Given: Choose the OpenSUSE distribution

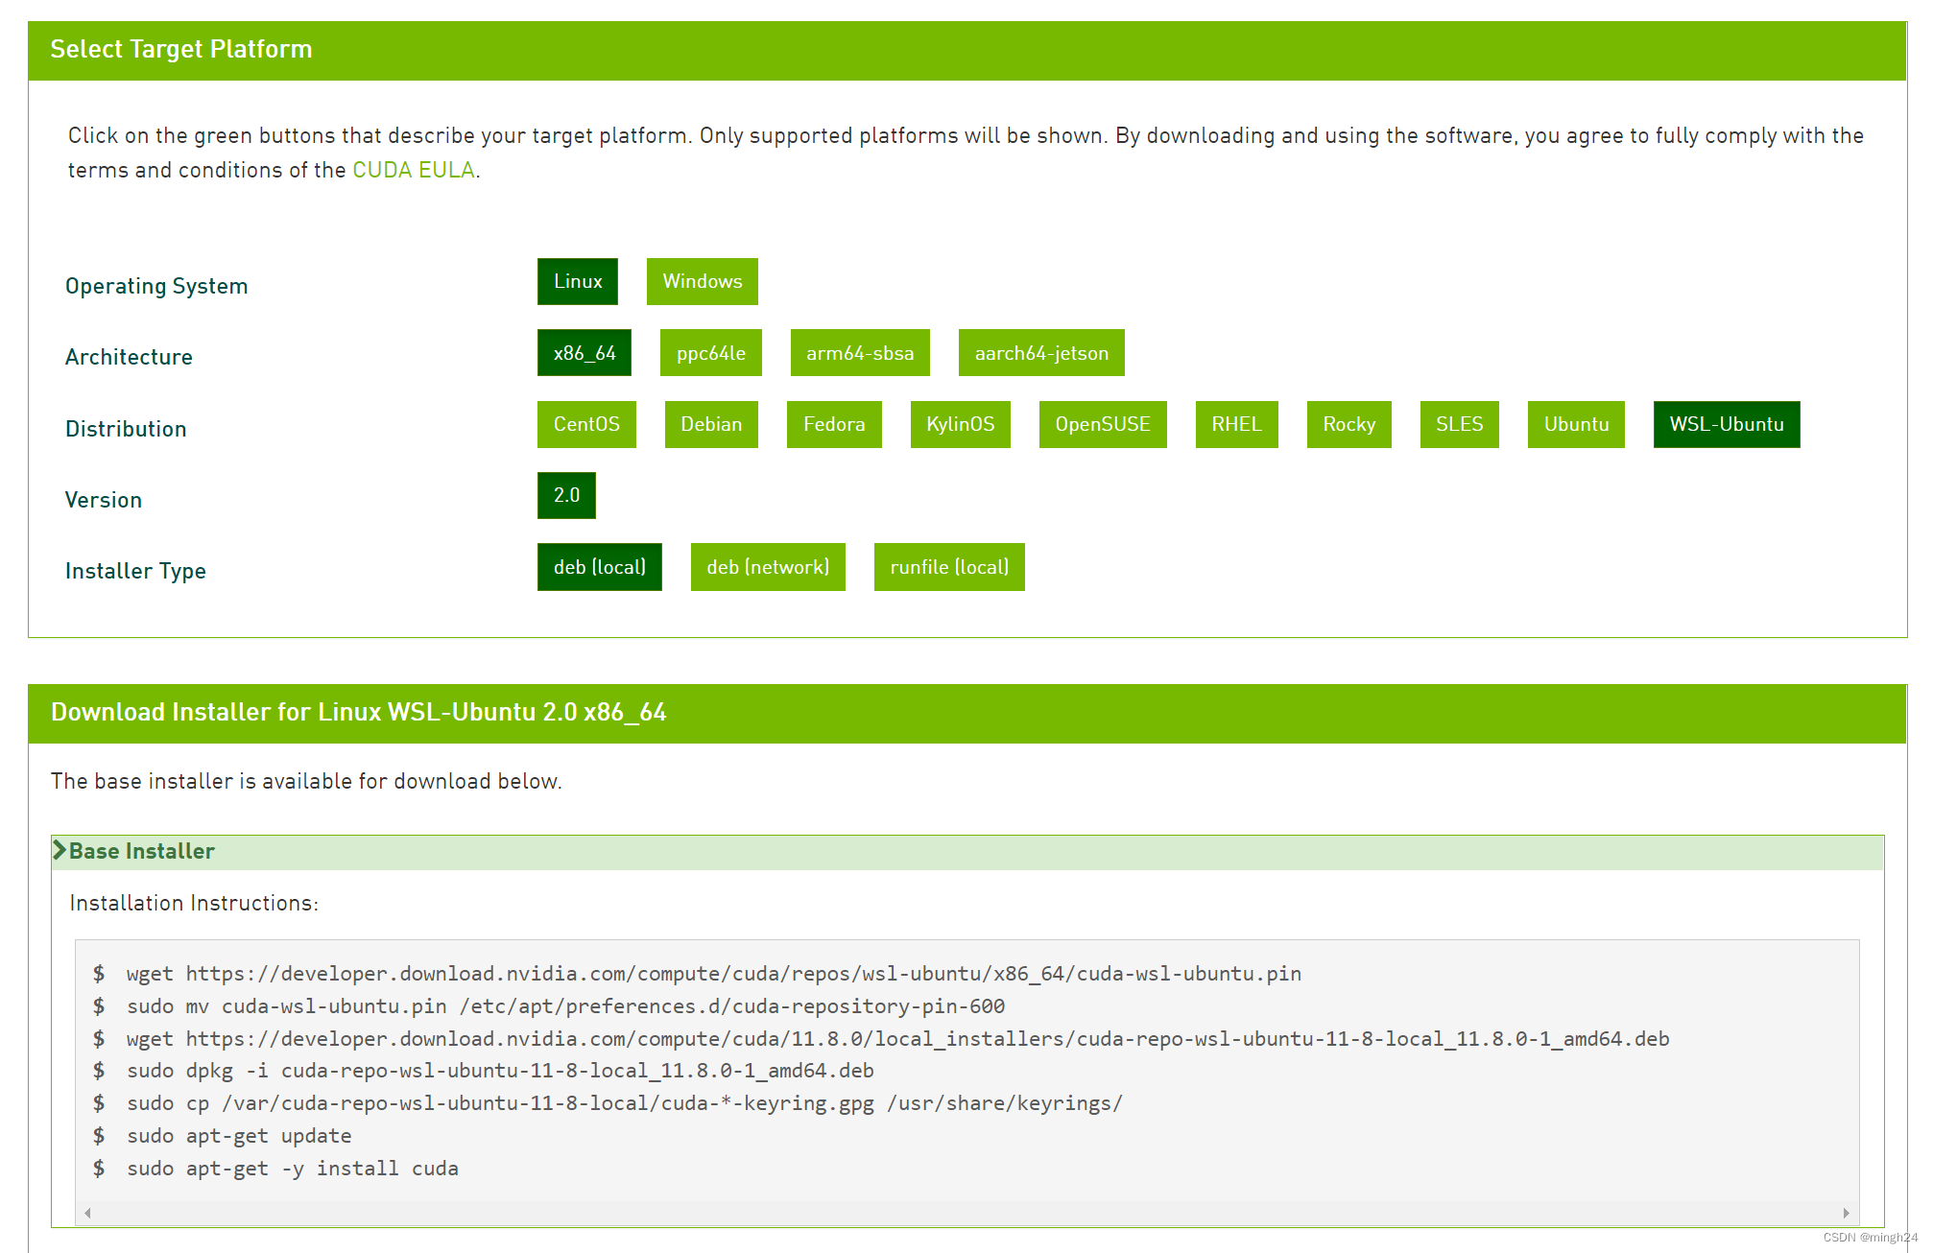Looking at the screenshot, I should click(1102, 424).
